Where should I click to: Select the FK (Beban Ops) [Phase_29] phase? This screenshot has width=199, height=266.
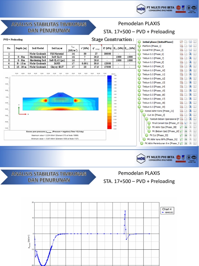click(166, 131)
